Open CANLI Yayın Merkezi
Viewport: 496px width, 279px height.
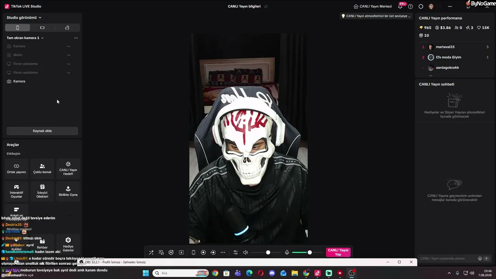373,6
